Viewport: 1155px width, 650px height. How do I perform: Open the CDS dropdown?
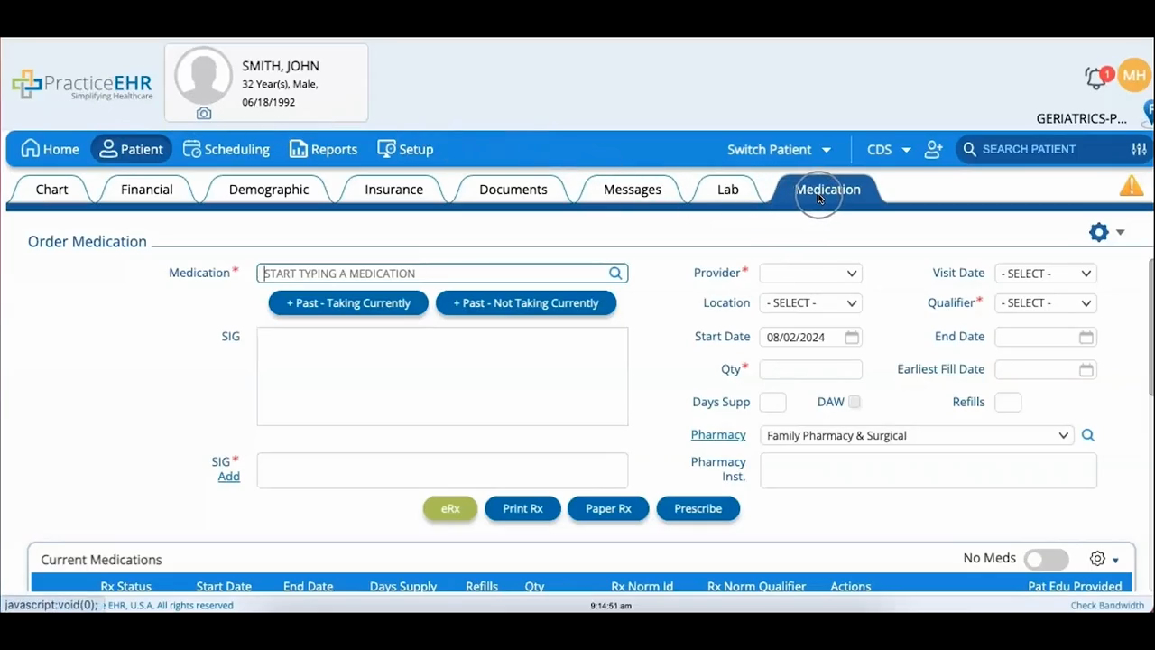click(889, 149)
